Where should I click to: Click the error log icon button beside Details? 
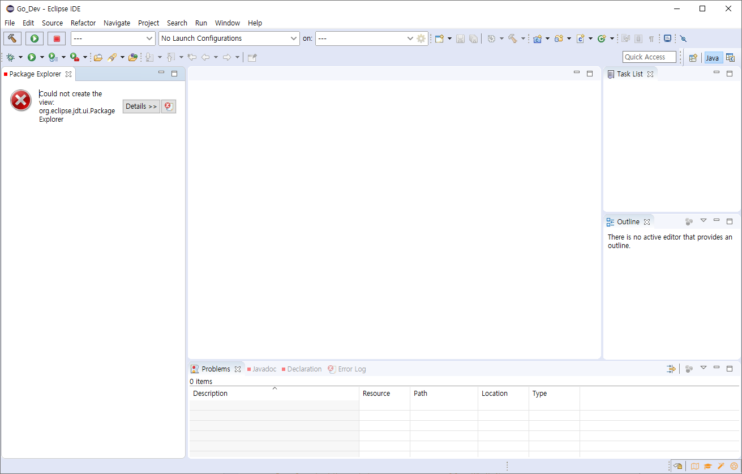169,106
